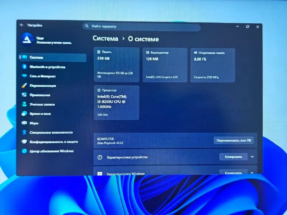Select the Система monitor icon
This screenshot has width=287, height=215.
24,57
